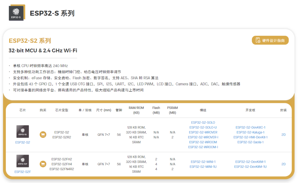Viewport: 299px width, 183px height.
Task: Click the bullet about 可对接丰富的网络云平台
Action: coord(78,90)
